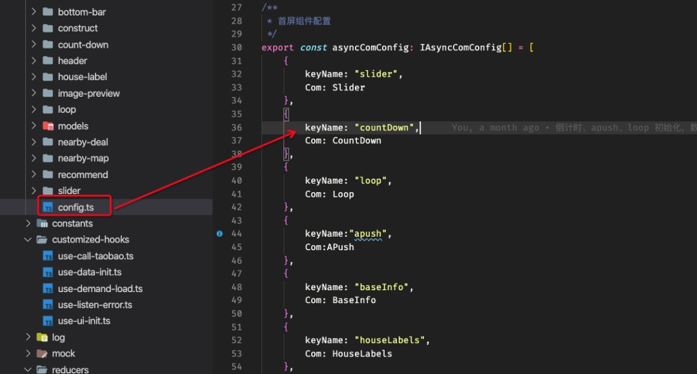Screen dimensions: 697x374
Task: Click the house-label folder icon
Action: point(48,77)
